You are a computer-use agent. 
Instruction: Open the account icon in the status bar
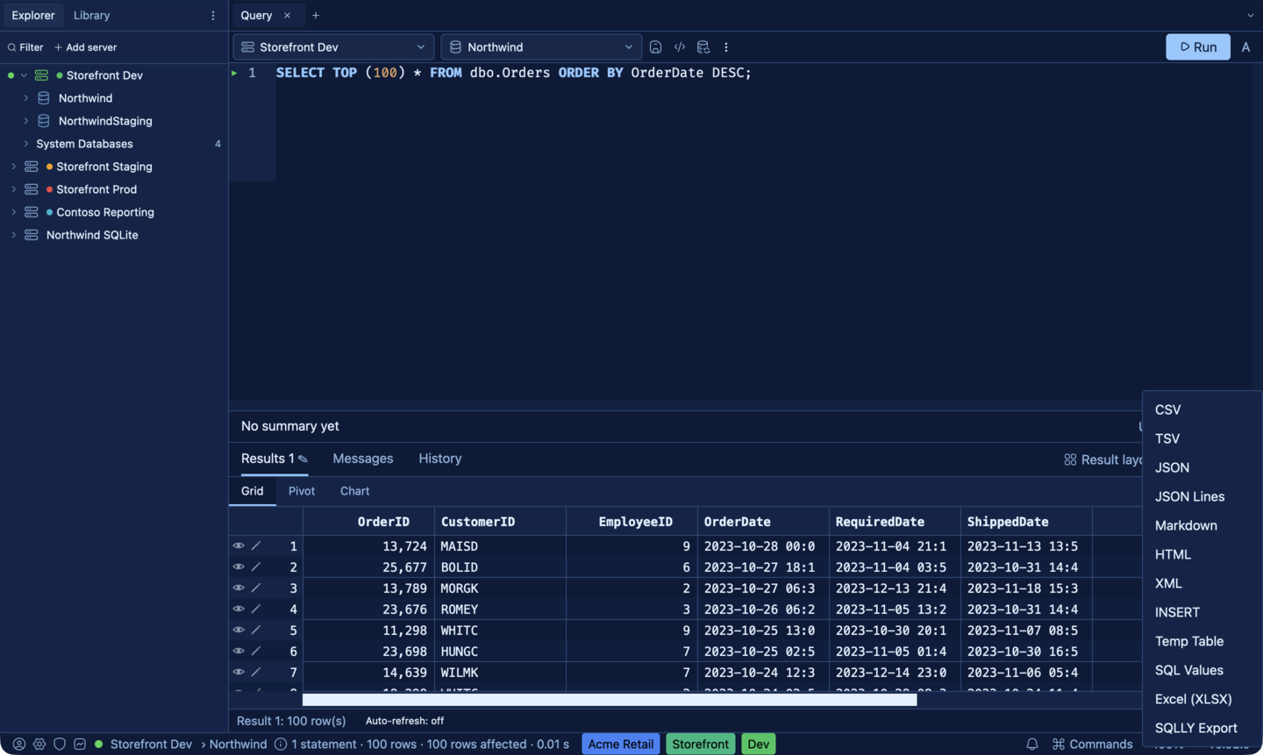[x=19, y=744]
